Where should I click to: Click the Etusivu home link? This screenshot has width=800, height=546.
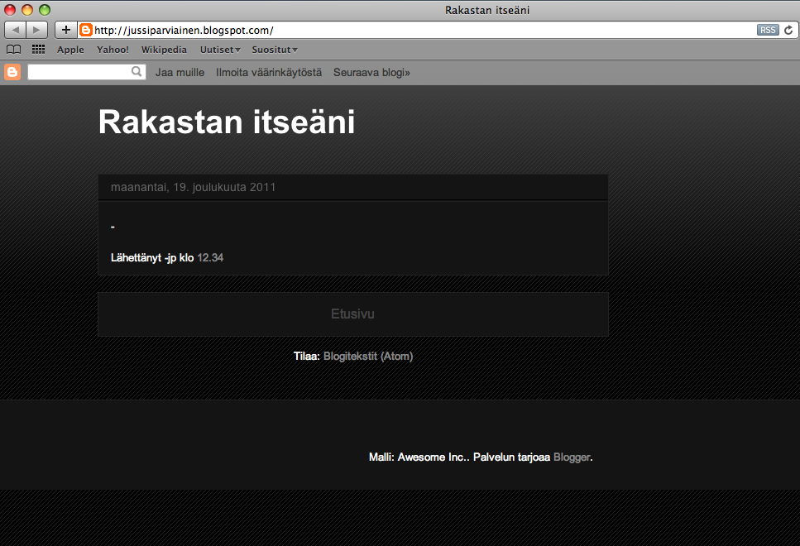tap(352, 314)
